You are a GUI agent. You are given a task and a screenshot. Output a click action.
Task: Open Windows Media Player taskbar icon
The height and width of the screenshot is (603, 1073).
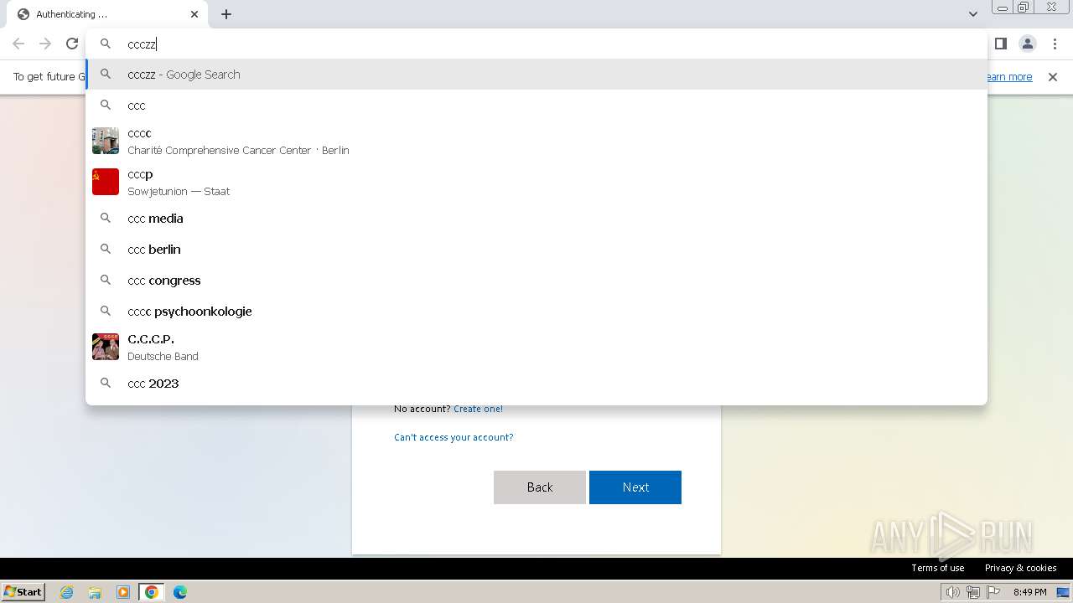123,592
